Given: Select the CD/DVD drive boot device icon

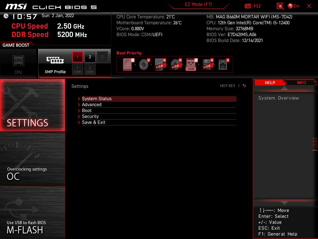Looking at the screenshot, I should (143, 65).
